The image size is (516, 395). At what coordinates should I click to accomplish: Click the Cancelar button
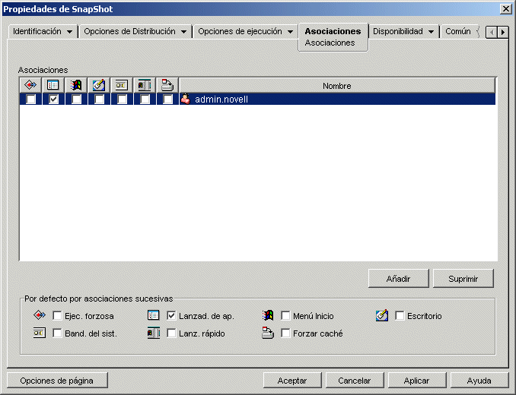click(355, 381)
